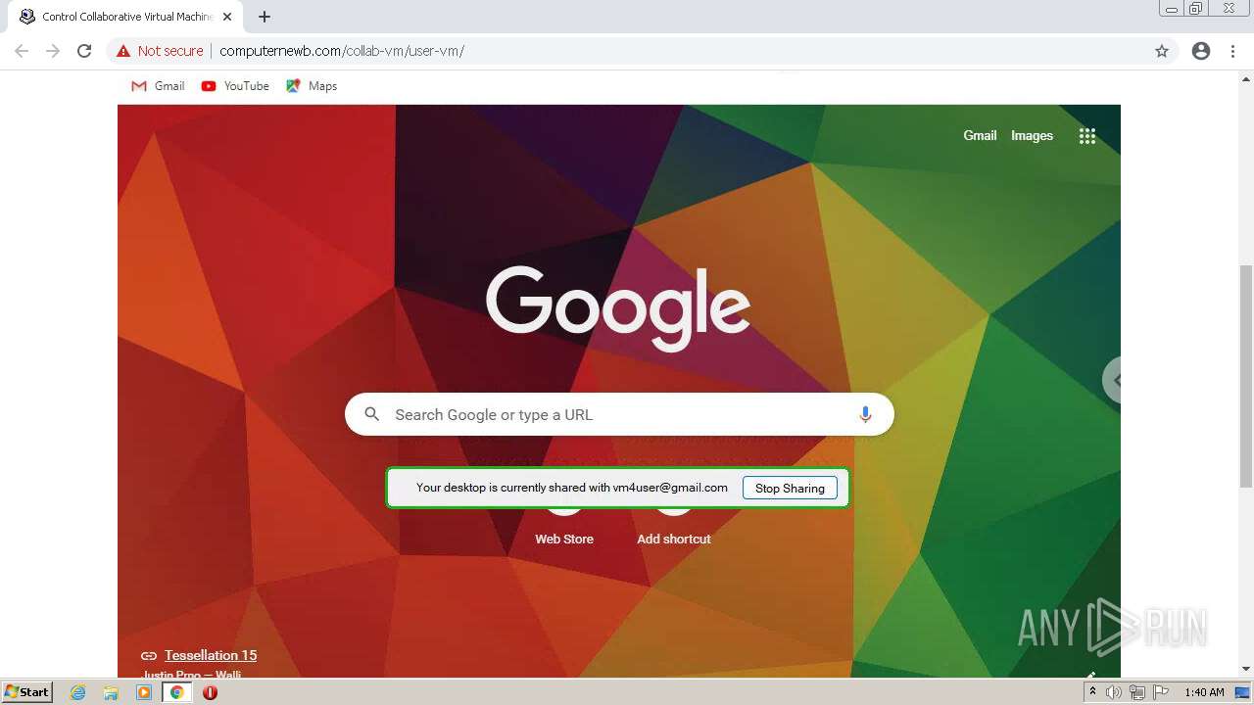This screenshot has height=705, width=1254.
Task: Click the taskbar clock showing 1:40 AM
Action: [x=1204, y=692]
